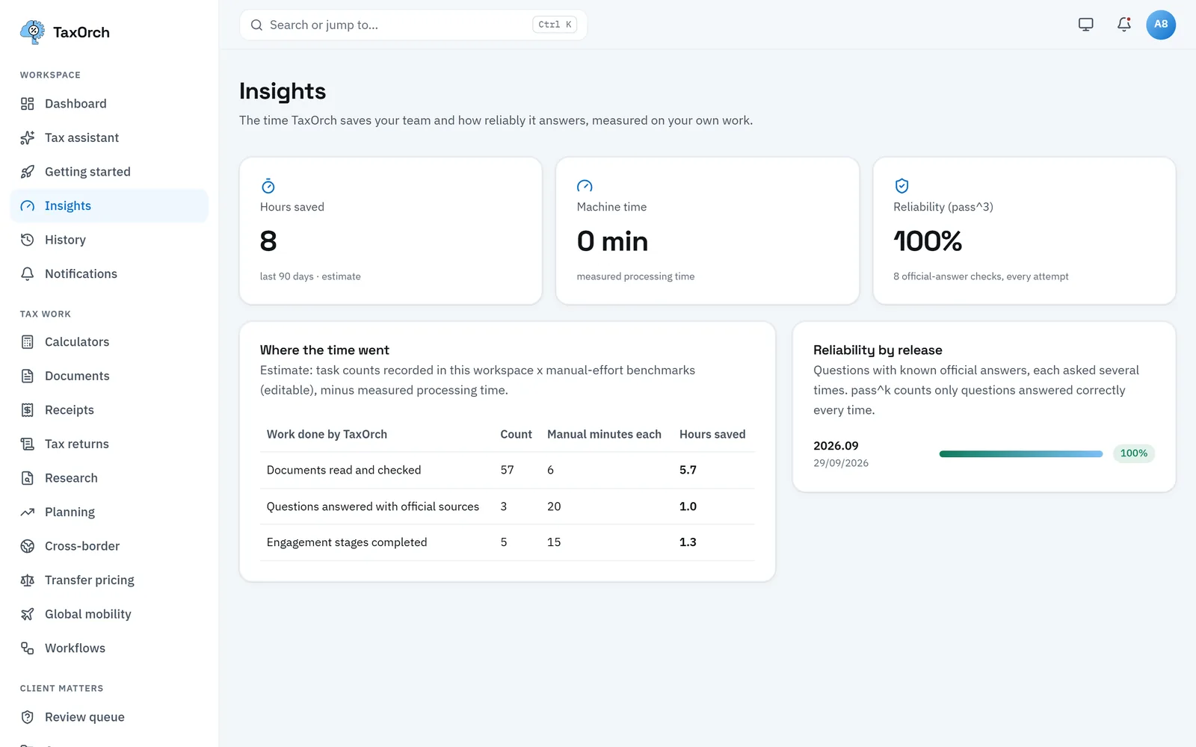
Task: Click 'Questions answered with official sources' row
Action: pyautogui.click(x=508, y=506)
